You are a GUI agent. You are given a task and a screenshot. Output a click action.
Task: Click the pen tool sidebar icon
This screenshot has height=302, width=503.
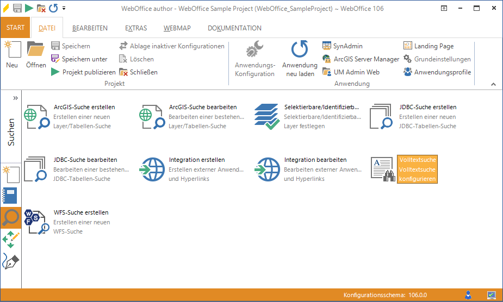[x=11, y=261]
